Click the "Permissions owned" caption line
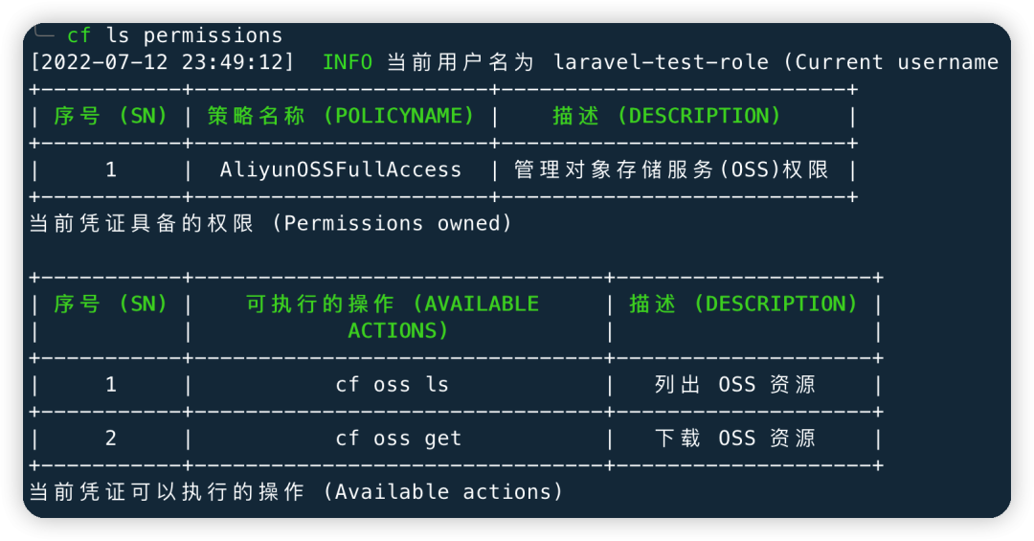 [x=270, y=223]
